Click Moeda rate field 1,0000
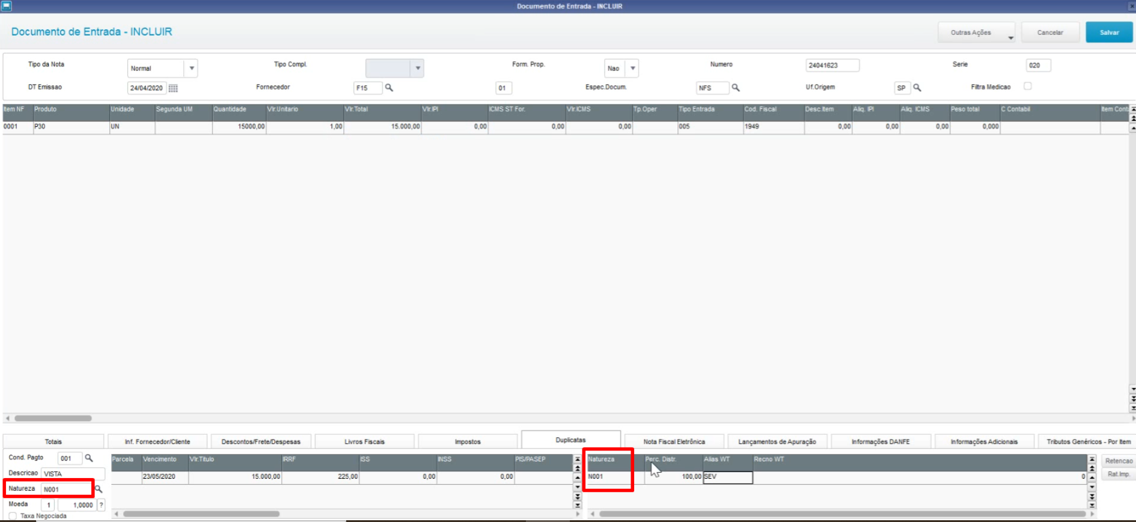This screenshot has width=1136, height=522. 76,505
